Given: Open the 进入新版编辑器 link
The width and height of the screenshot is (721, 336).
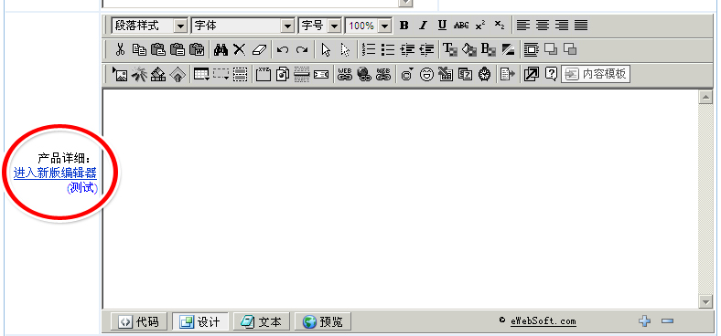Looking at the screenshot, I should pos(55,173).
